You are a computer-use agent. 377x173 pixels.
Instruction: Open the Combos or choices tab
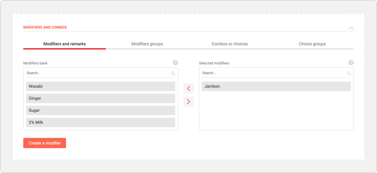point(230,44)
